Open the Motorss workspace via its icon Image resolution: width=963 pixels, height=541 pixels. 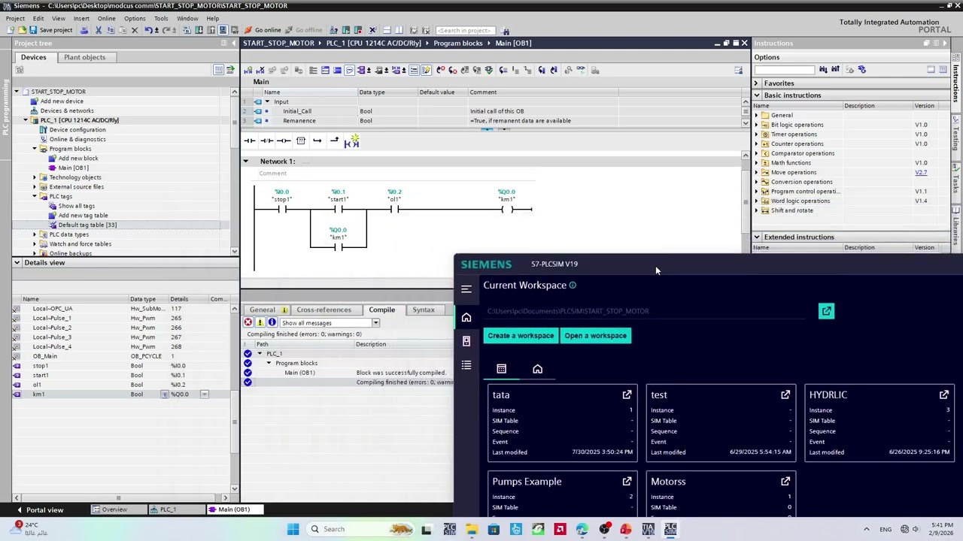785,482
